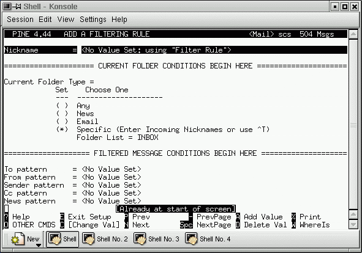Click the PrevPage command

[x=210, y=217]
